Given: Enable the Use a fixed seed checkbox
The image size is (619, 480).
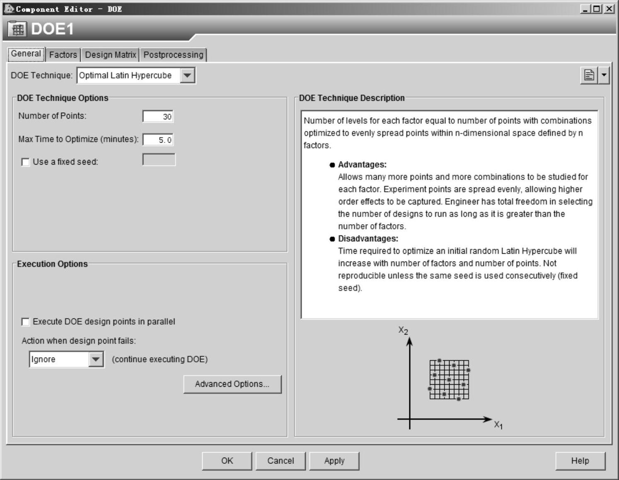Looking at the screenshot, I should coord(25,162).
